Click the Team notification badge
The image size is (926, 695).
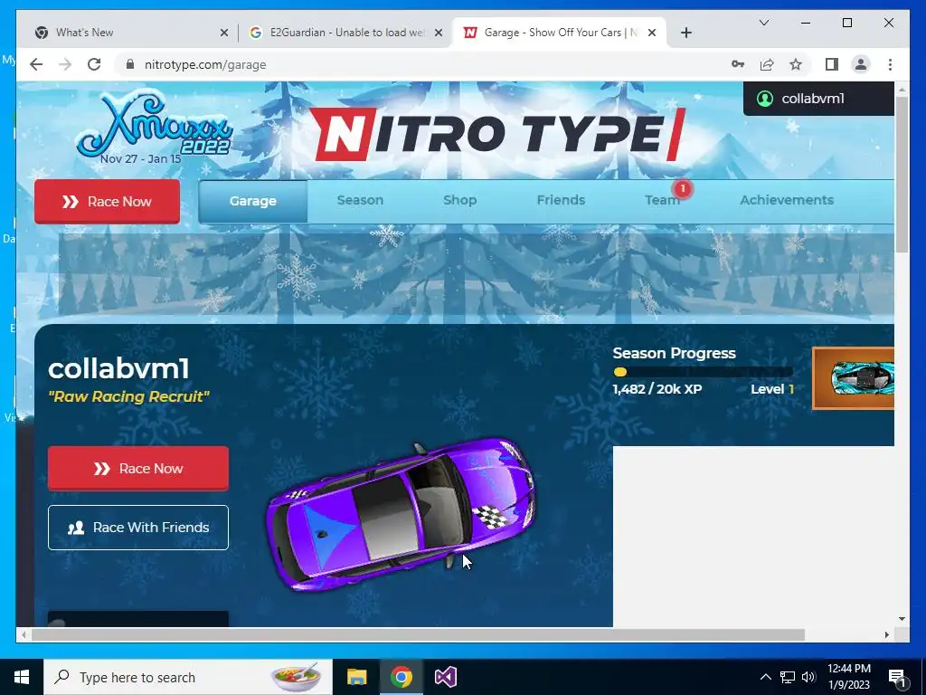pos(682,188)
